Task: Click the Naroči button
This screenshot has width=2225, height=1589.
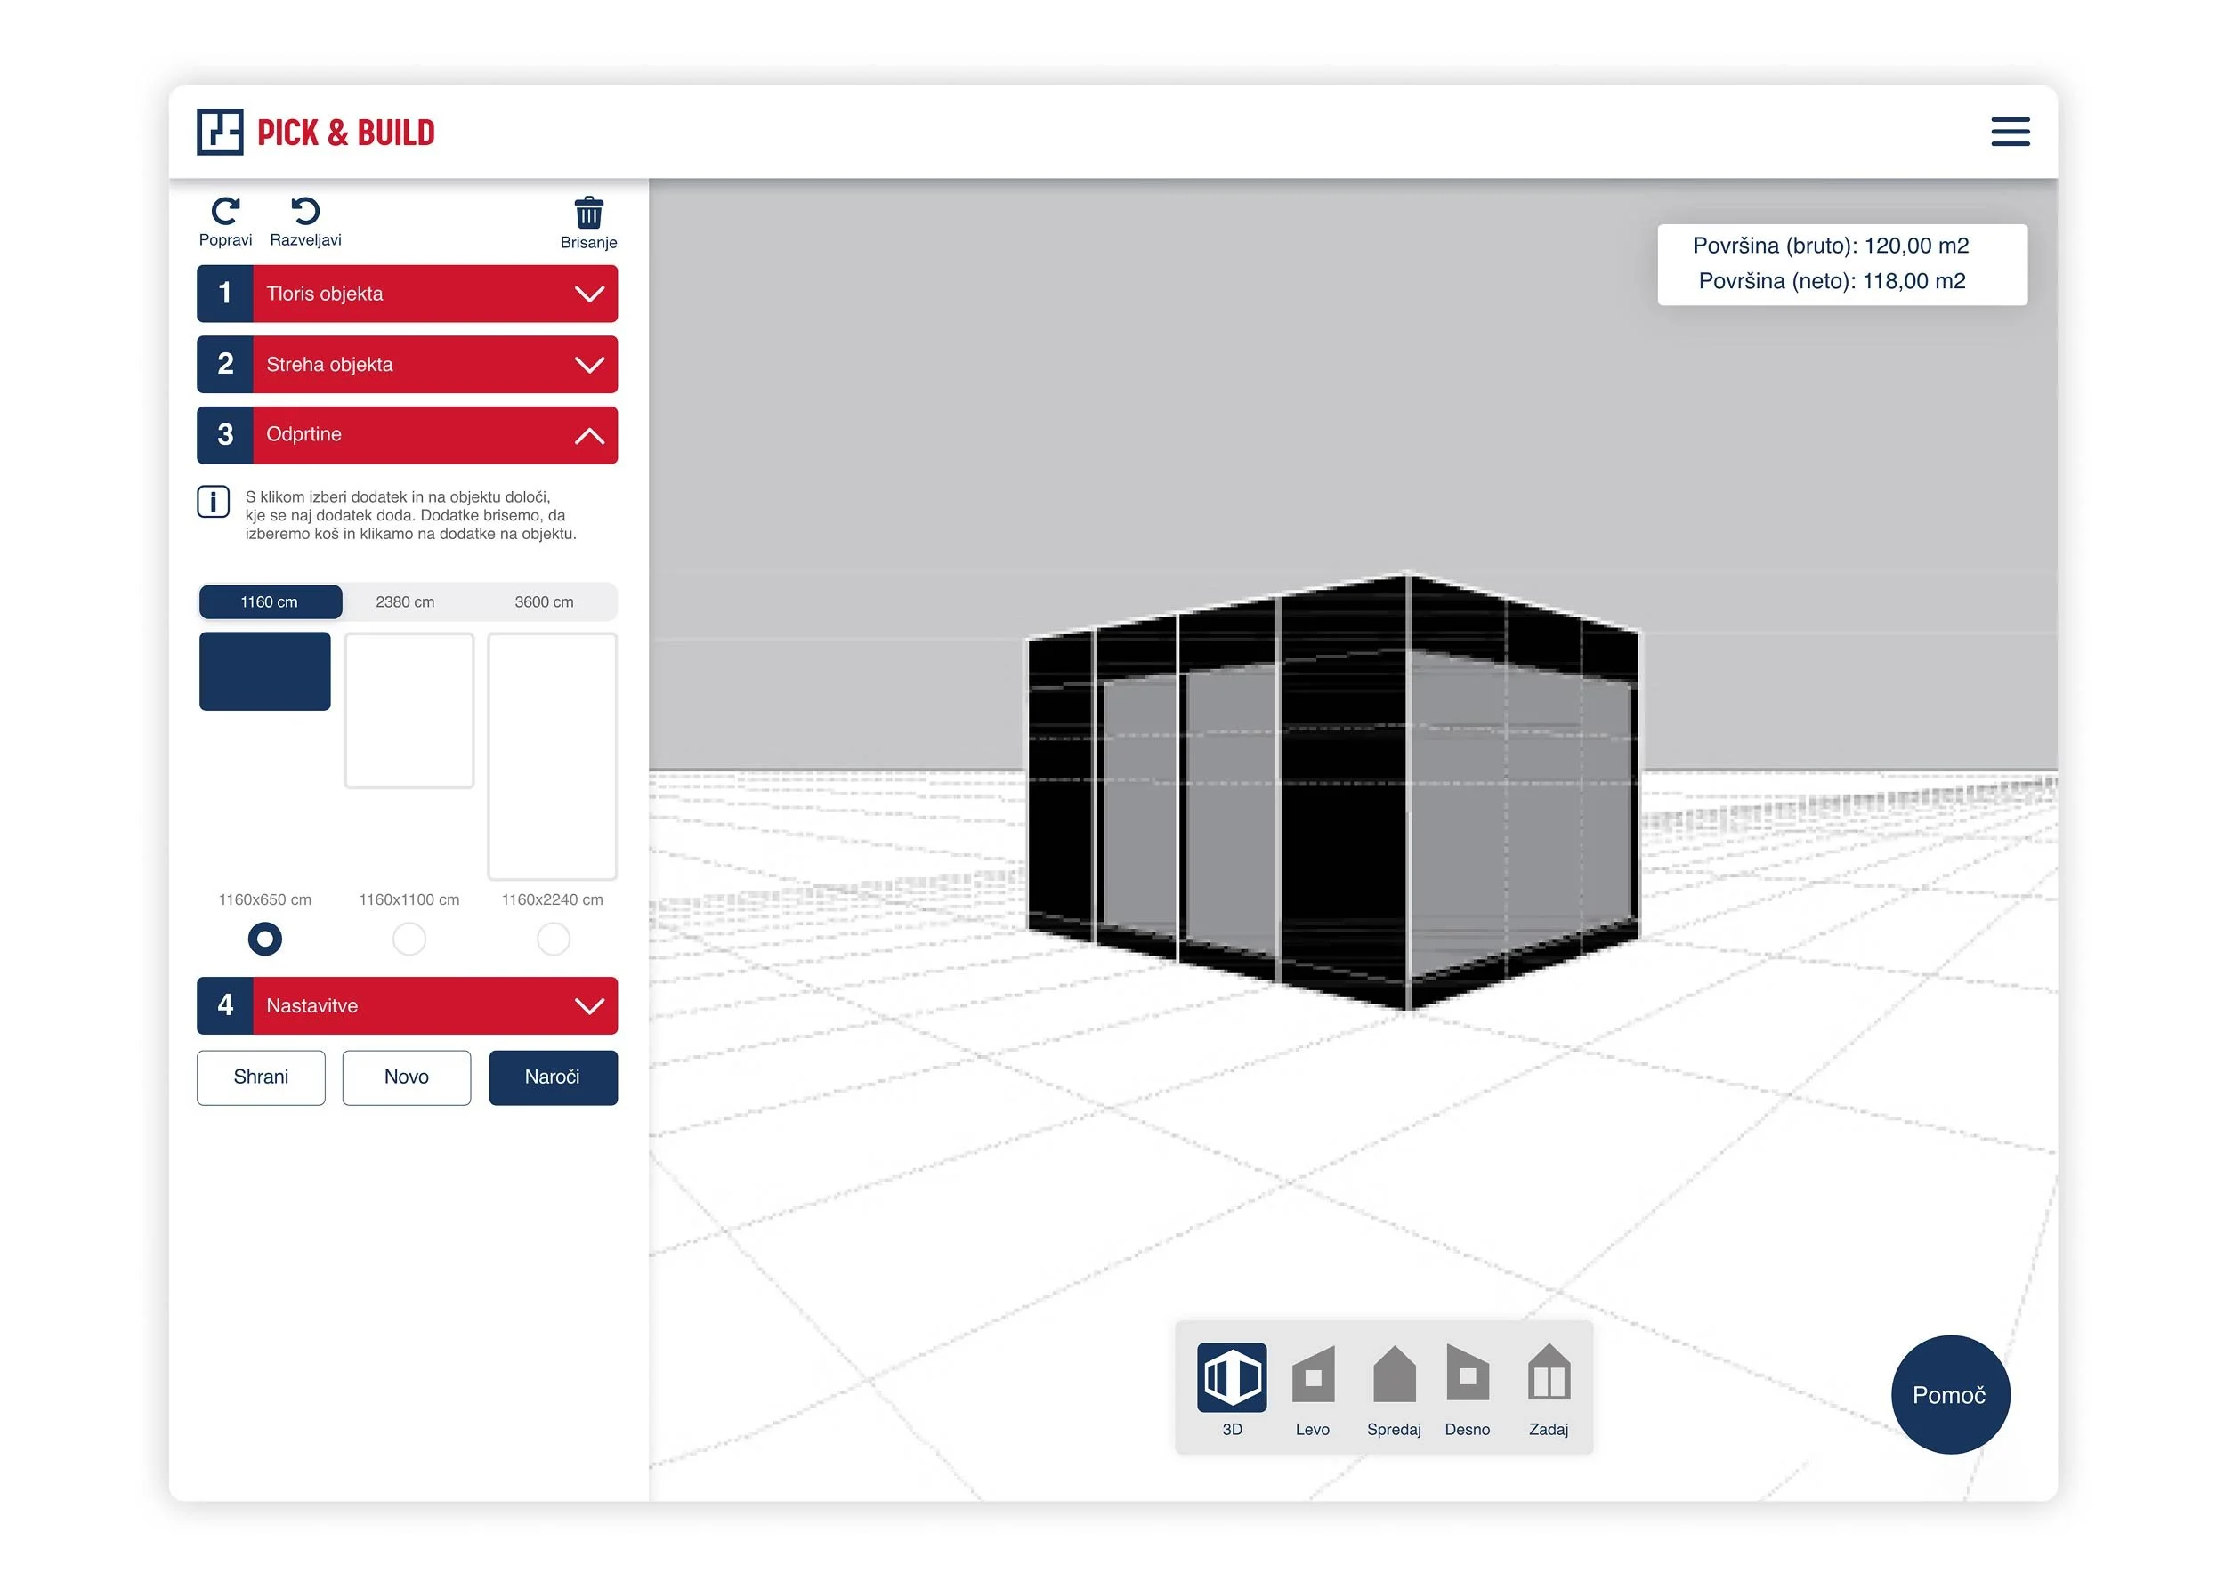Action: pyautogui.click(x=553, y=1077)
